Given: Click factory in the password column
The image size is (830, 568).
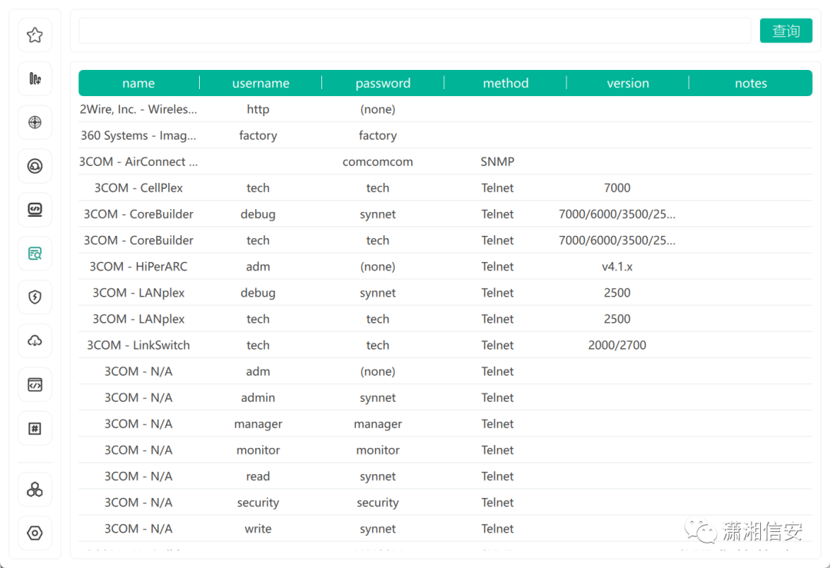Looking at the screenshot, I should coord(377,135).
